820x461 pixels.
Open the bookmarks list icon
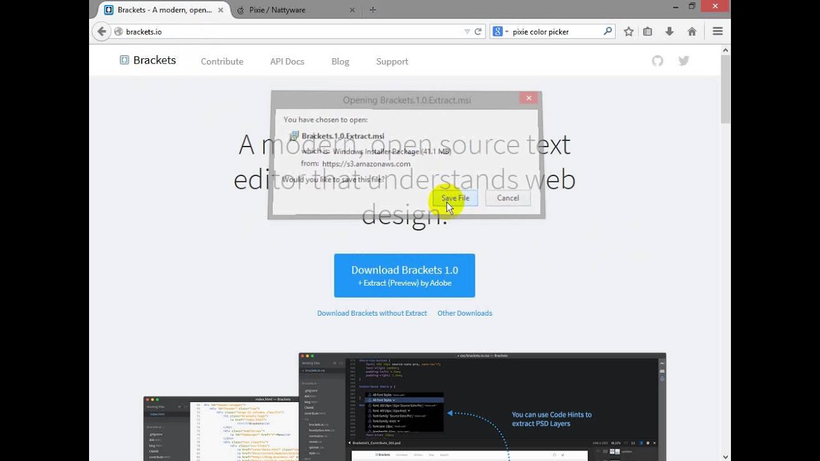coord(648,31)
